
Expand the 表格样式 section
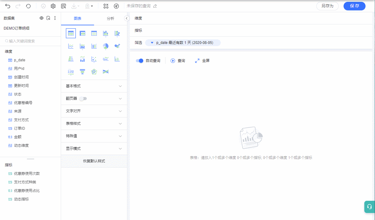point(94,124)
